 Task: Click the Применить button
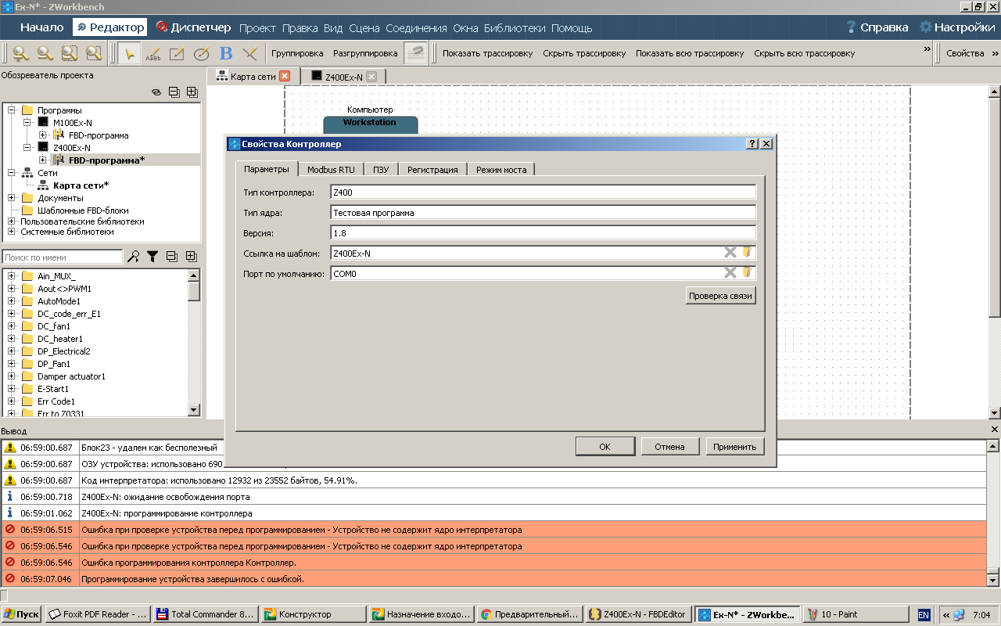[x=734, y=446]
